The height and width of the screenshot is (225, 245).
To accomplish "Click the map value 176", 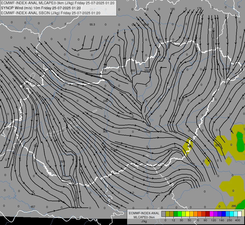I will coord(199,8).
